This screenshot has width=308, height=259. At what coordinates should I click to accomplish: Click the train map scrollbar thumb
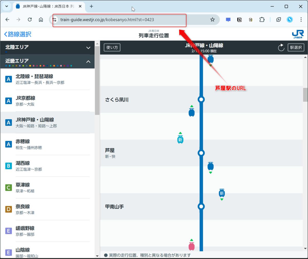[305, 95]
